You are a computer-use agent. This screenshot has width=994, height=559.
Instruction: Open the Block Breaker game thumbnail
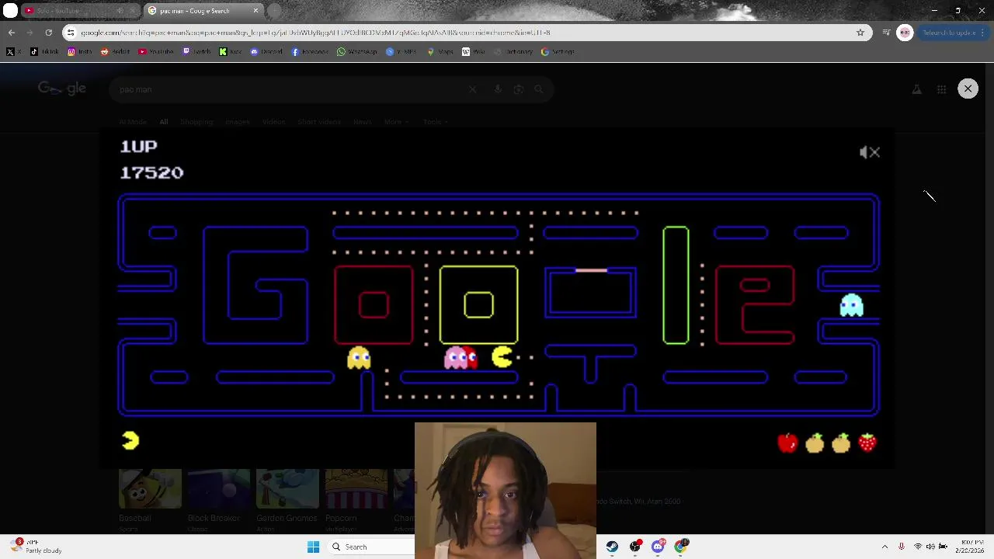tap(218, 488)
